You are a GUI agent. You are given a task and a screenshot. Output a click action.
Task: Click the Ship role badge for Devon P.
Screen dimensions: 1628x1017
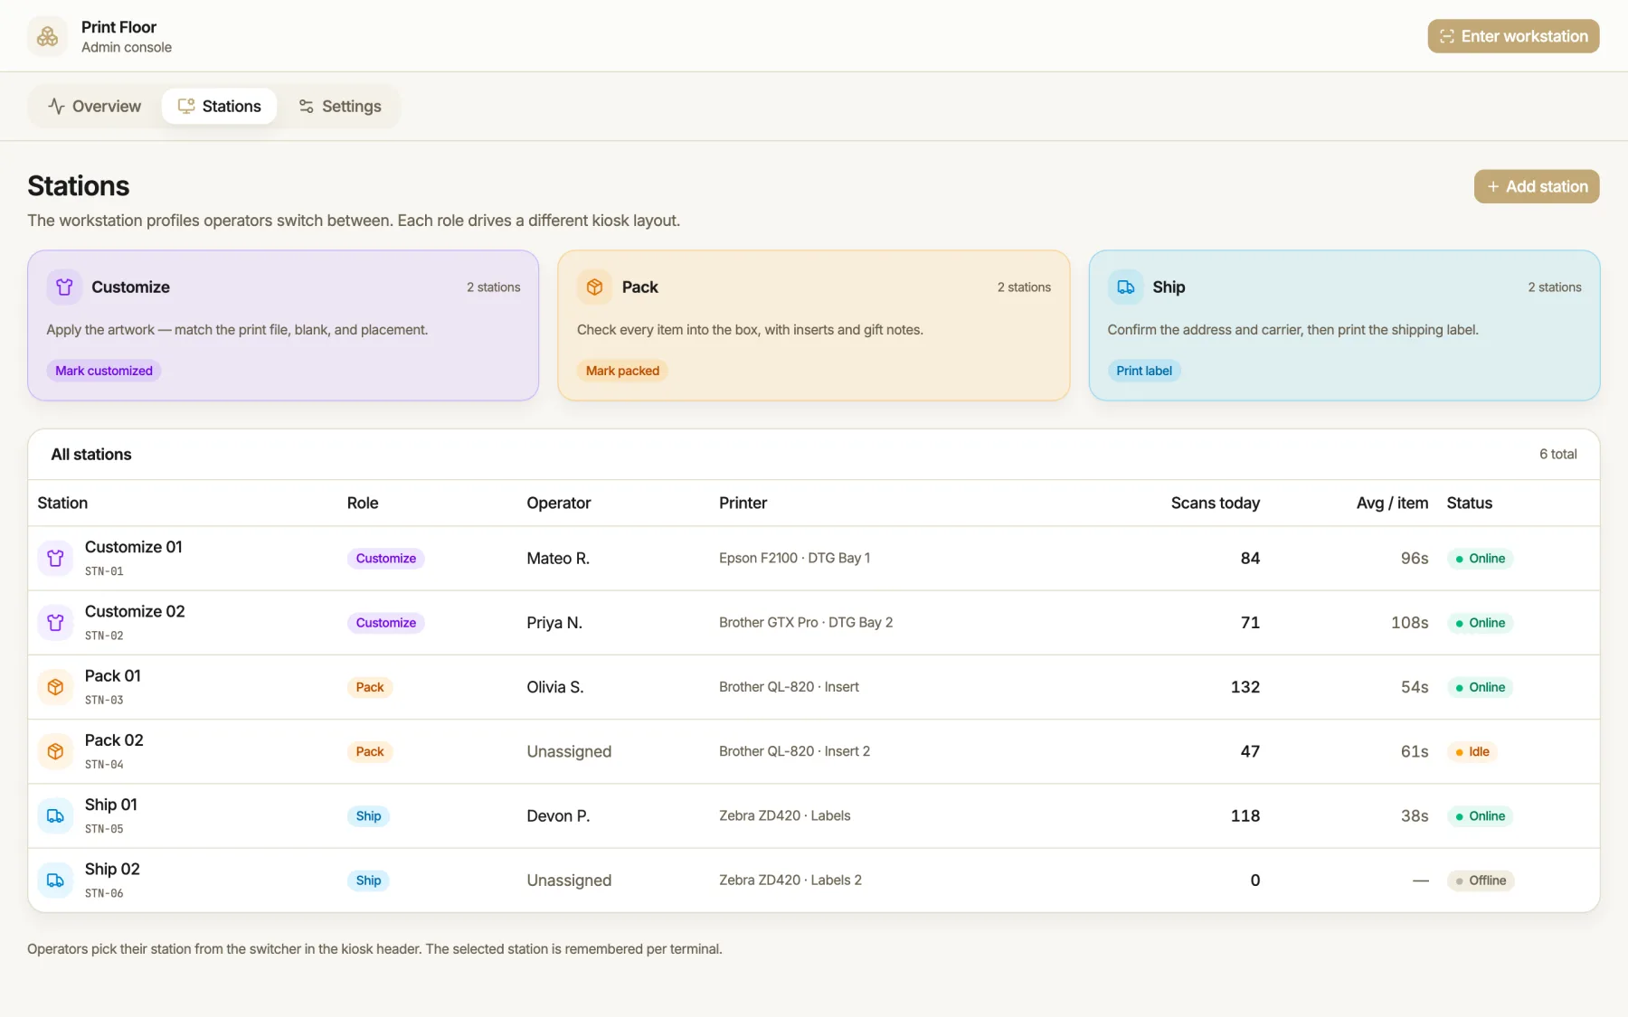pos(368,816)
